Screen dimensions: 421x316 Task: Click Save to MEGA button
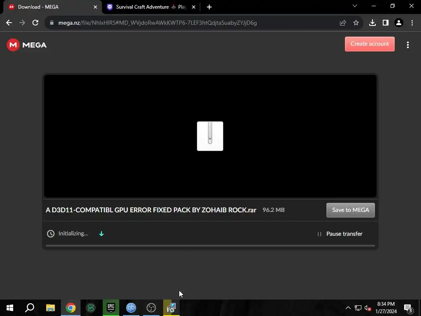350,210
